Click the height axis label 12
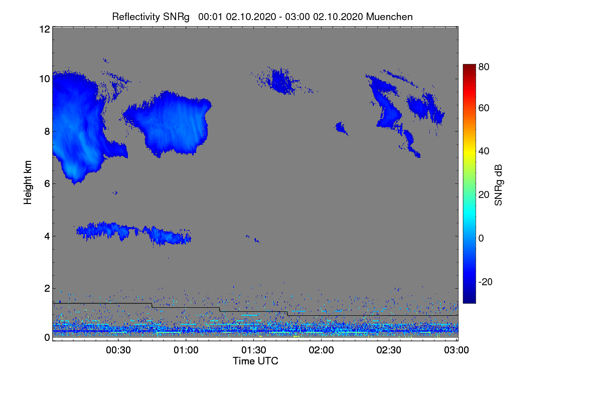This screenshot has height=401, width=602. click(44, 29)
